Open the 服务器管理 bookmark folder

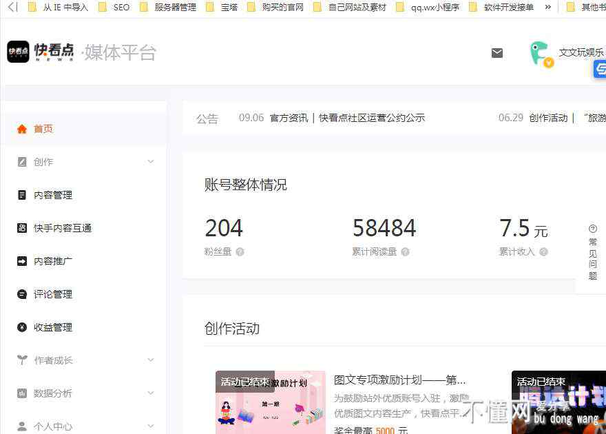coord(168,7)
